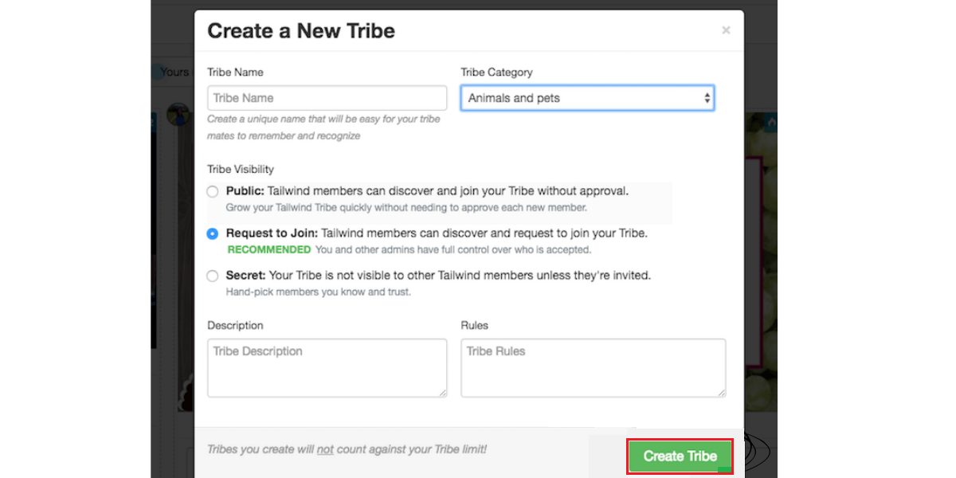956x478 pixels.
Task: Click the Tribe Category field label
Action: (496, 72)
